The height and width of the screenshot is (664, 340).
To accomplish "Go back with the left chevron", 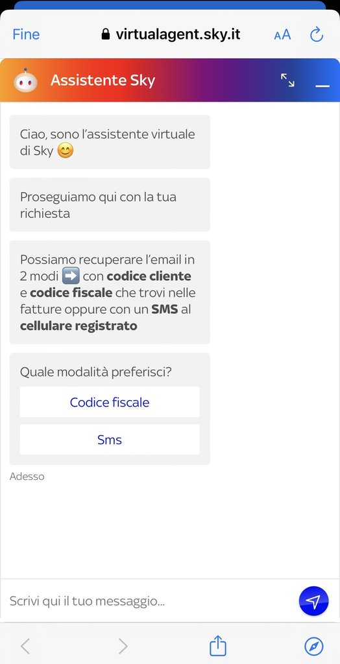I will click(25, 646).
